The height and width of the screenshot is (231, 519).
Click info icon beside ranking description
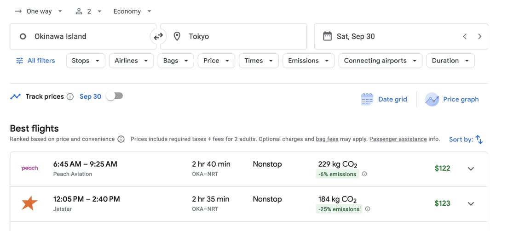pos(121,139)
